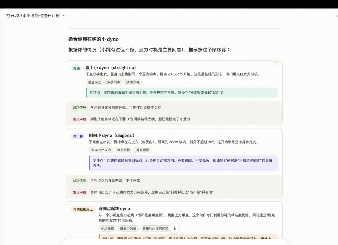Click the heading 踩脚点起跳 dyno
The width and height of the screenshot is (338, 245).
click(x=114, y=209)
